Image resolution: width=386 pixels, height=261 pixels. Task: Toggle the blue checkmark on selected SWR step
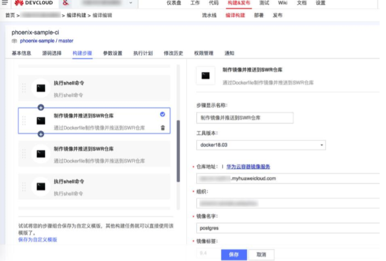point(163,115)
